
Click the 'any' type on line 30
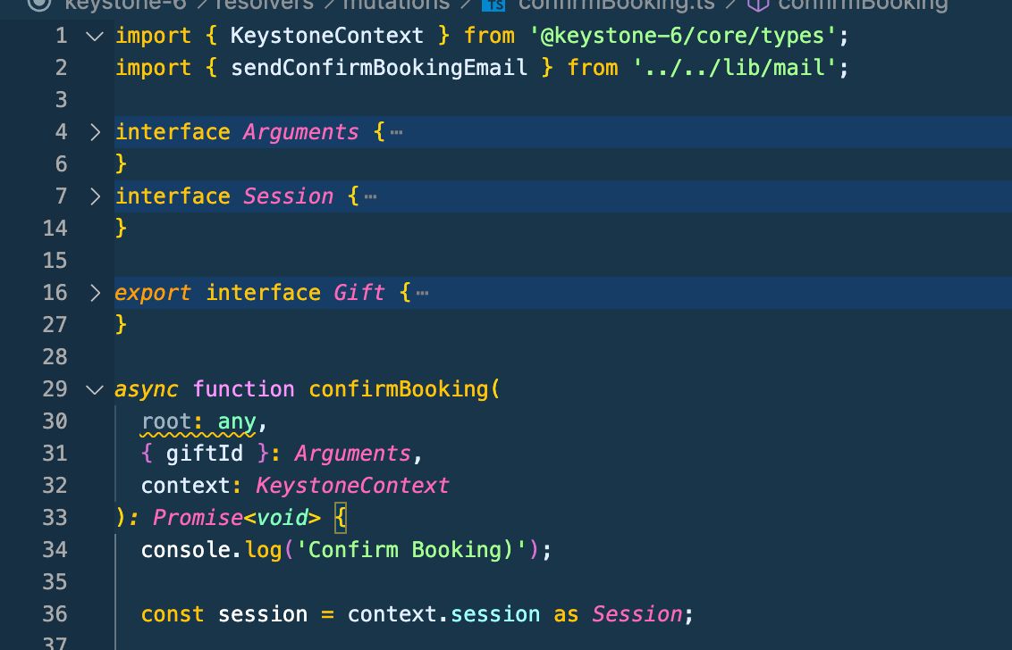click(236, 421)
